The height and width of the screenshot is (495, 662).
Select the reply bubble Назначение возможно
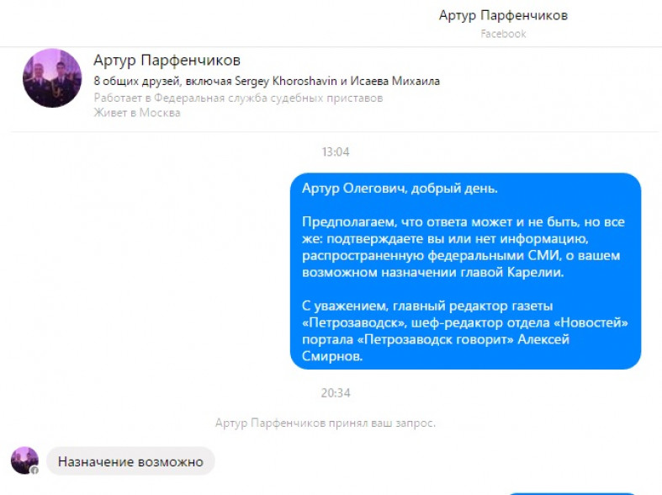(x=130, y=461)
